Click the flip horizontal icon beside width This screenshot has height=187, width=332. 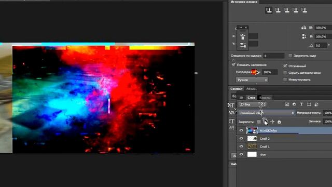[303, 28]
